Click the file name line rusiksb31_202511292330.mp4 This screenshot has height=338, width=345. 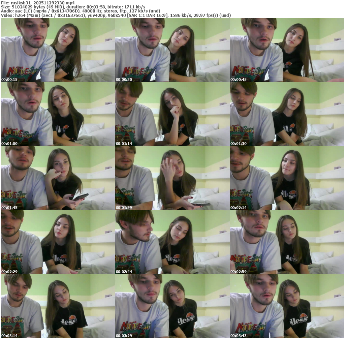38,3
